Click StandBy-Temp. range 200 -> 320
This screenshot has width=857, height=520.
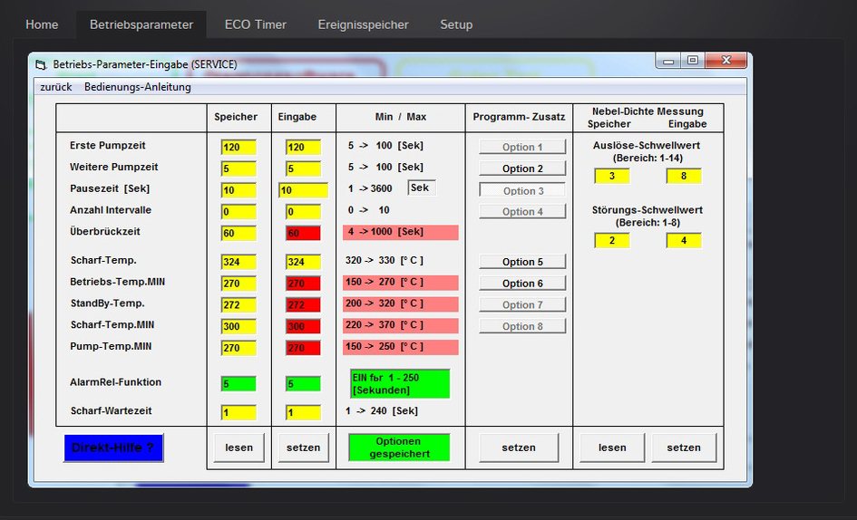point(401,303)
